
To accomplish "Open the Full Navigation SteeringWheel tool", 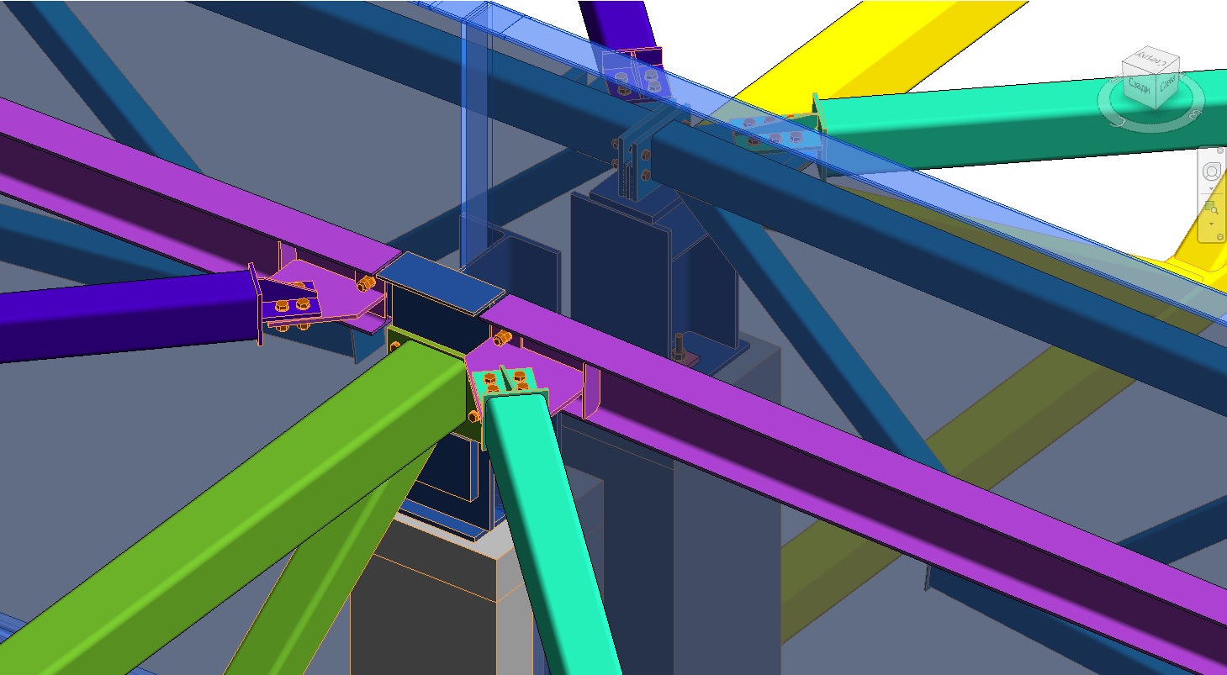I will coord(1211,171).
